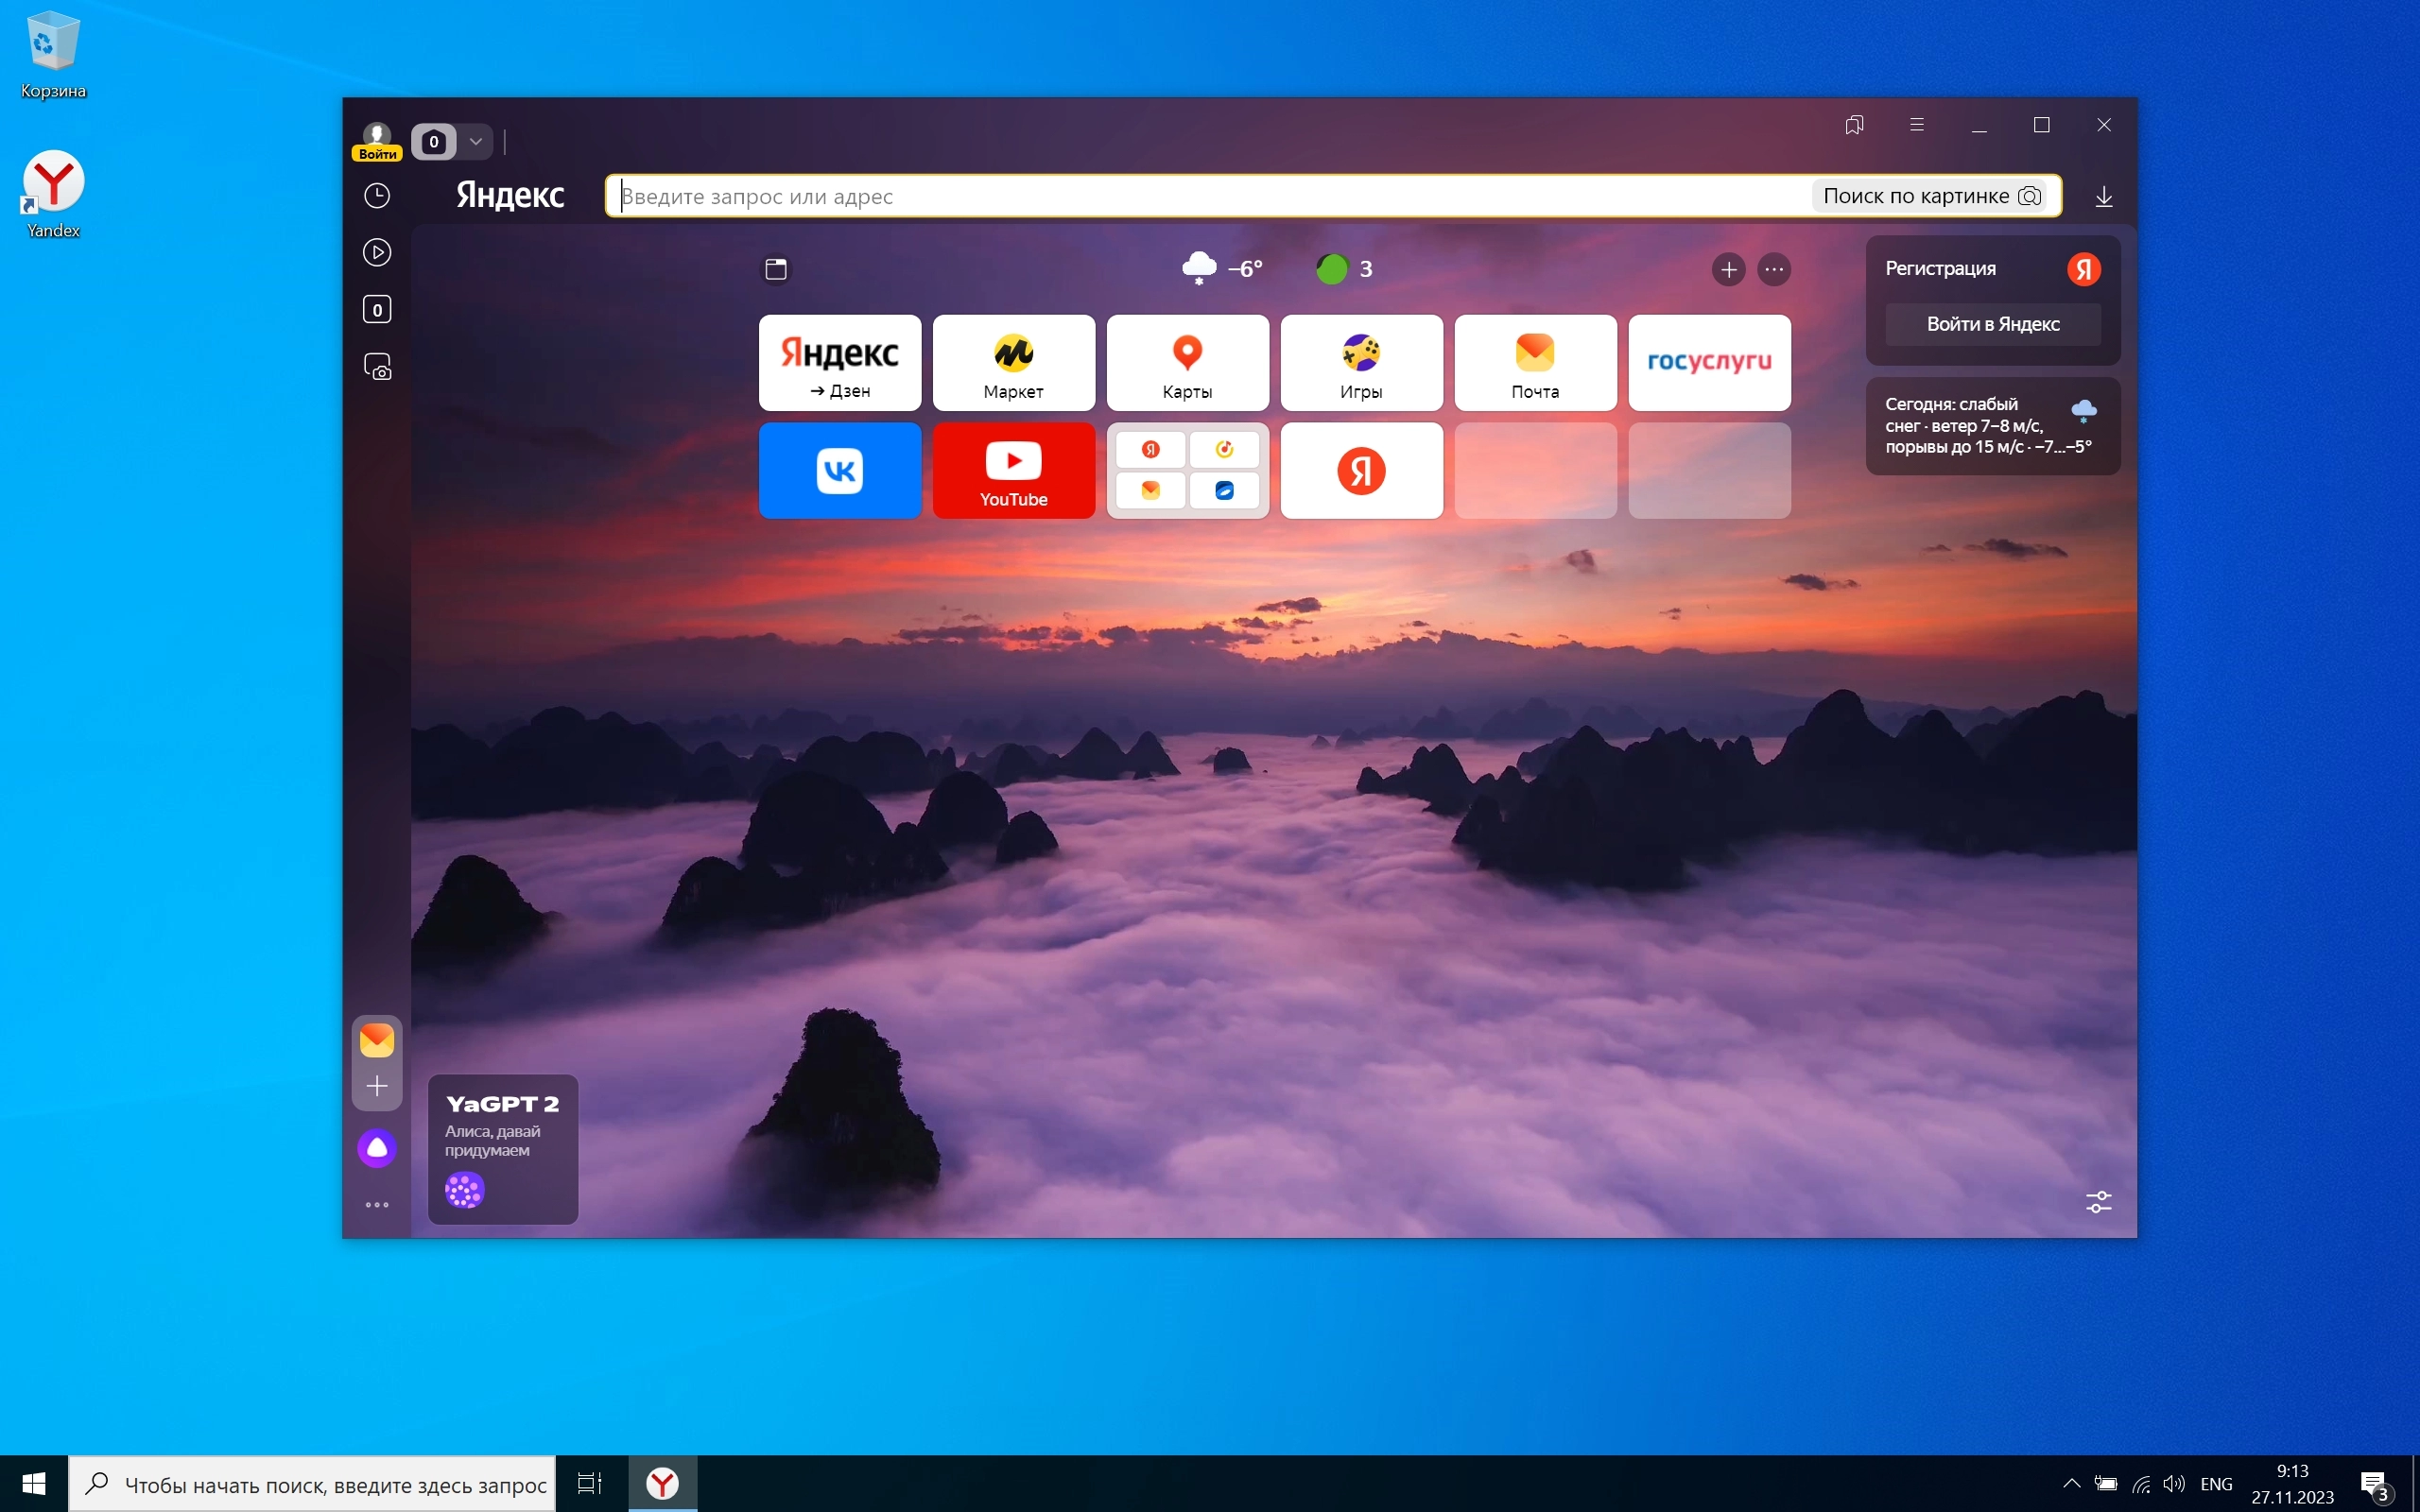Expand sidebar three-dot more menu
Screen dimensions: 2420x1512
(377, 1205)
